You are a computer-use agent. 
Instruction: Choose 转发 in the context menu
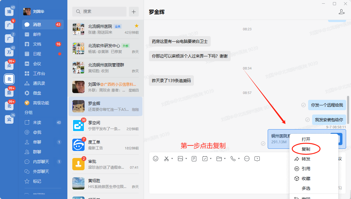click(314, 159)
